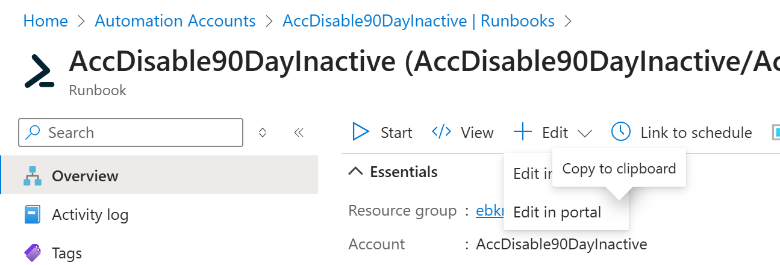Click the Copy to clipboard tooltip
Screen dimensions: 780x265
[x=619, y=169]
